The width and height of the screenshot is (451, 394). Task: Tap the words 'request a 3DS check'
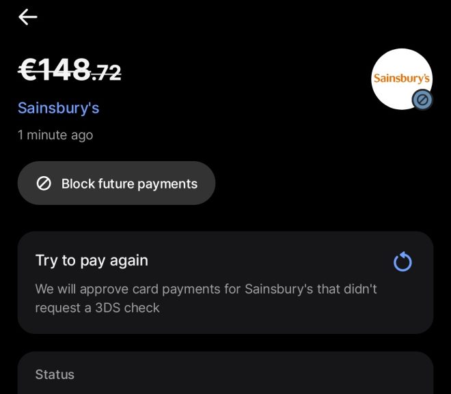click(97, 308)
